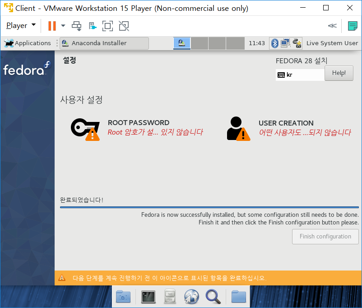
Task: Click the '설정' page title
Action: coord(70,61)
